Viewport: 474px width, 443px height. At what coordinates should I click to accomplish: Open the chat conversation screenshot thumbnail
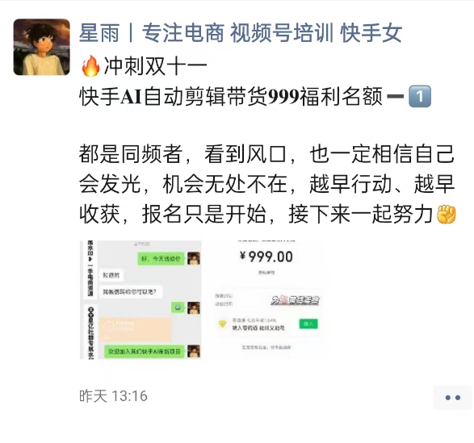pos(141,299)
